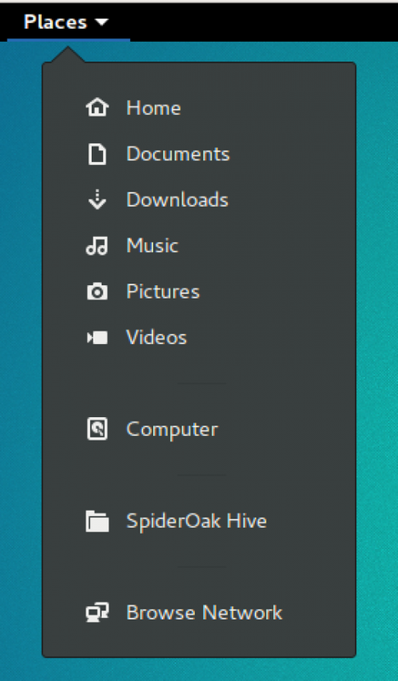This screenshot has width=398, height=681.
Task: Open SpiderOak Hive bookmark
Action: [199, 521]
